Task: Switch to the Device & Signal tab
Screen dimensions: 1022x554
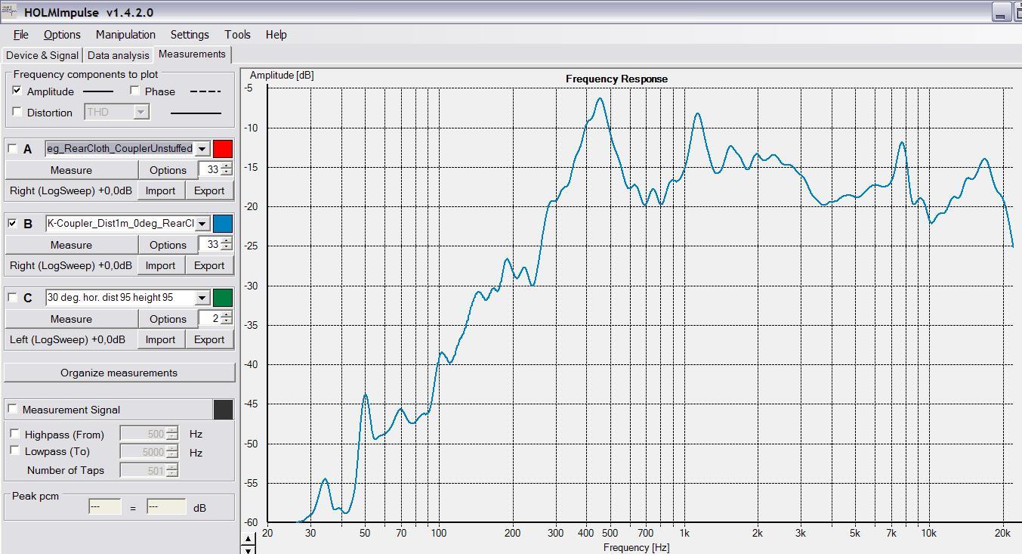Action: coord(42,55)
